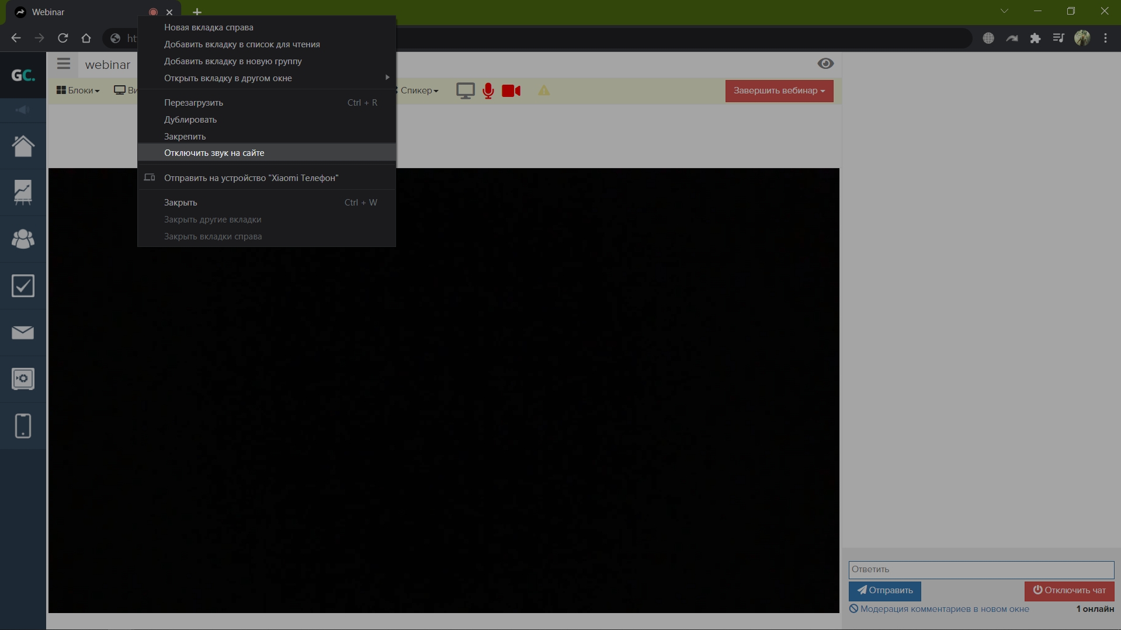Toggle the red microphone in webinar toolbar
The height and width of the screenshot is (630, 1121).
[488, 91]
